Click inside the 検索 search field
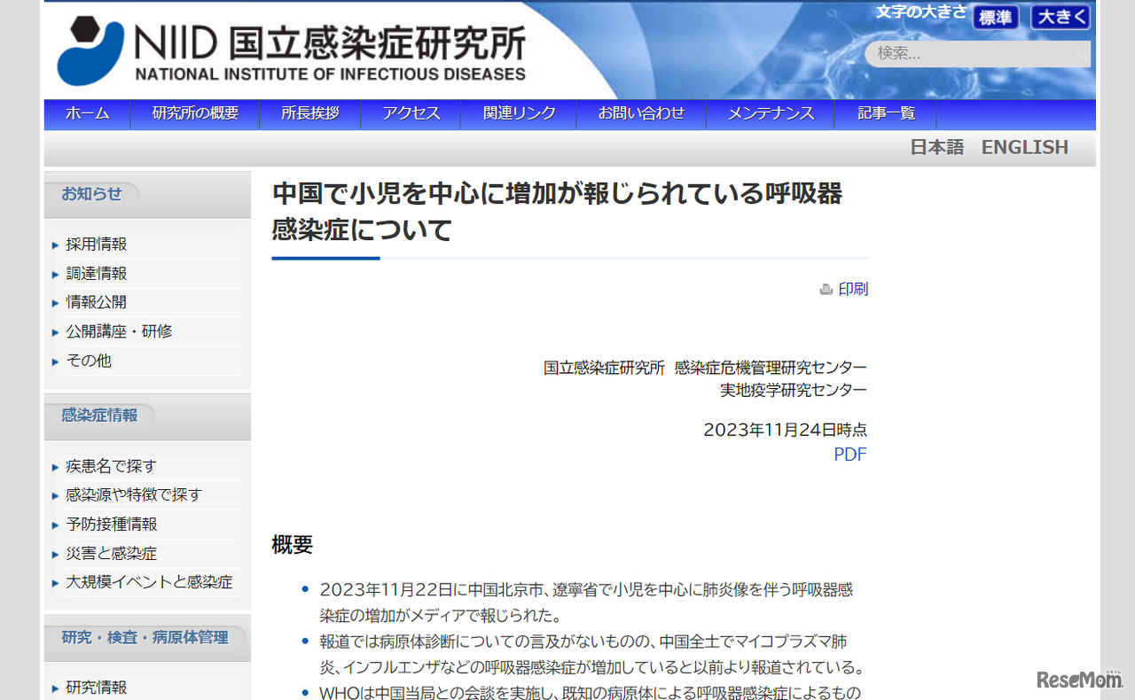 point(975,54)
